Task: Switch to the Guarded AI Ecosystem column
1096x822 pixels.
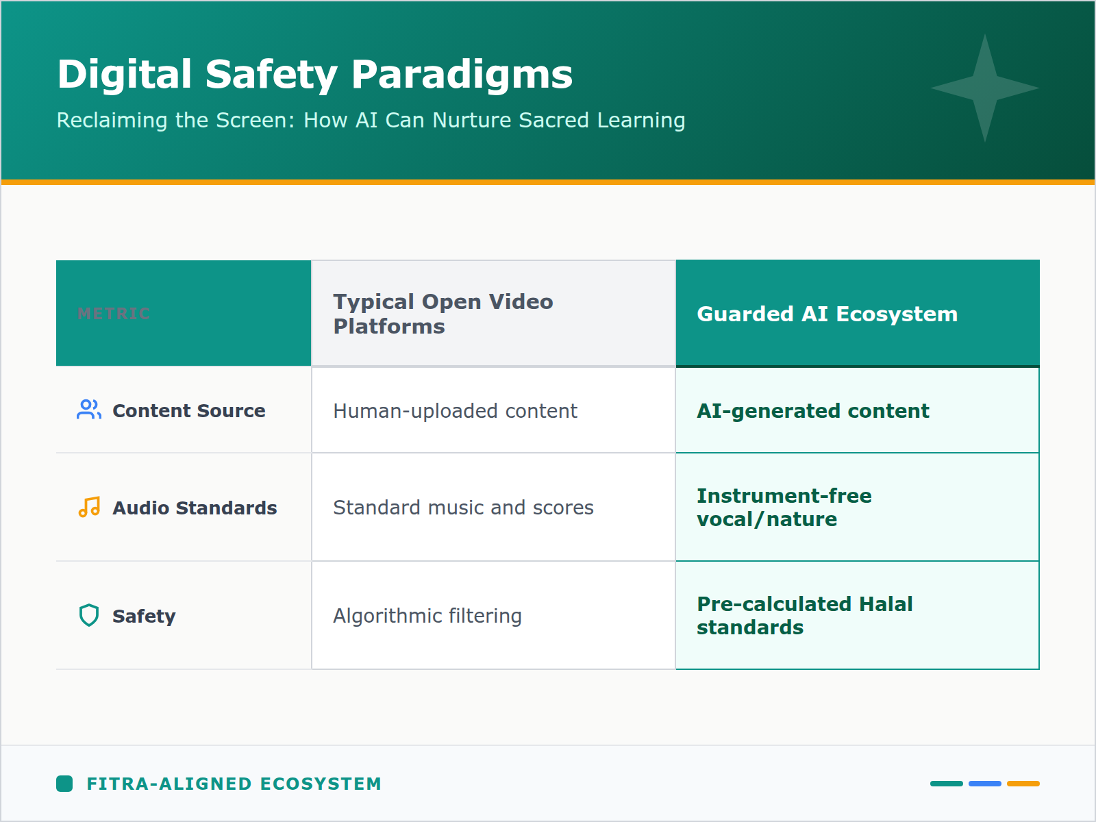Action: coord(826,314)
